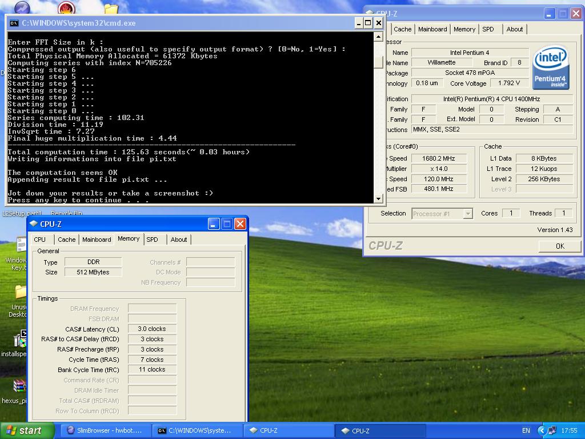
Task: Click CAS# Latency value 3.0 clocks
Action: click(x=152, y=329)
